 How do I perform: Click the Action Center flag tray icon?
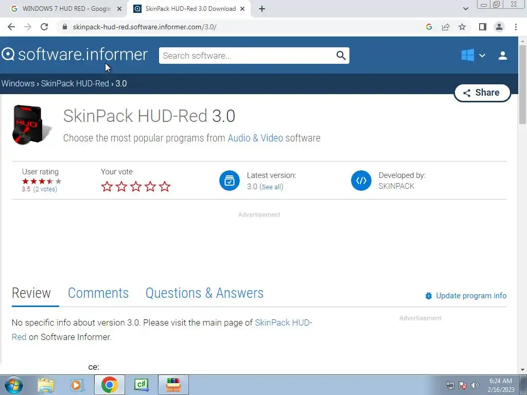point(463,385)
